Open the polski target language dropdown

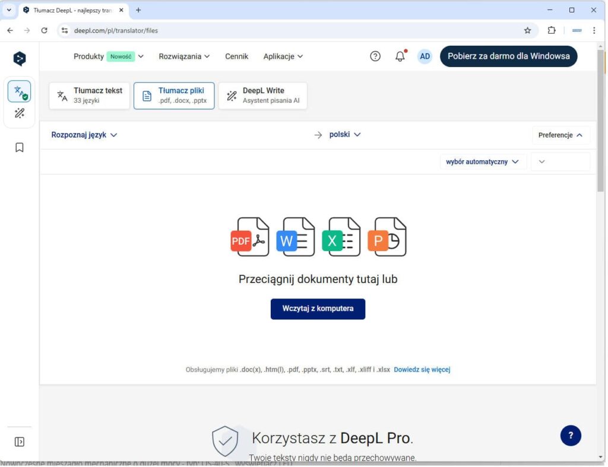click(x=344, y=135)
